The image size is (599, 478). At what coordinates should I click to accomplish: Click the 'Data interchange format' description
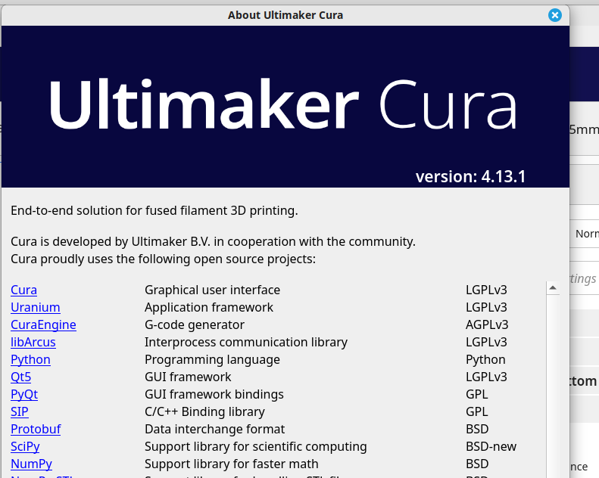(x=214, y=429)
